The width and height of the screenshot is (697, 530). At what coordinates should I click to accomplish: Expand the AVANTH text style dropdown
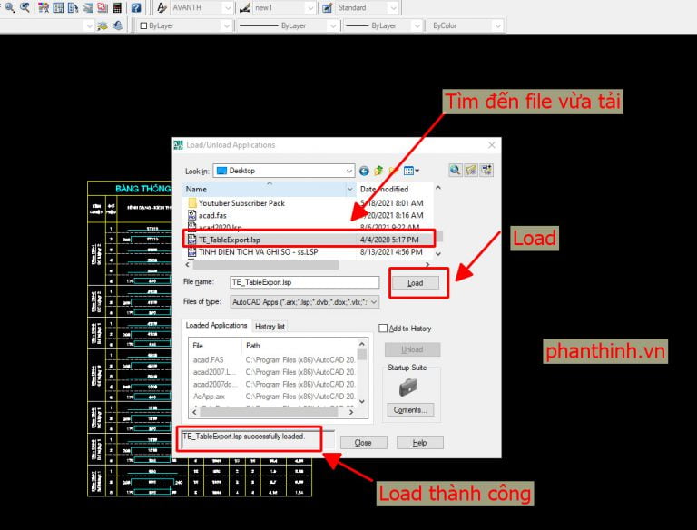[225, 7]
